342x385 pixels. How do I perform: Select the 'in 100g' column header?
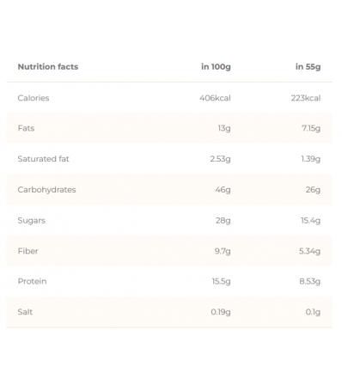[216, 67]
